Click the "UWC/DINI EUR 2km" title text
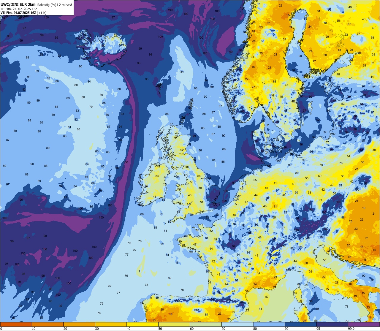This screenshot has height=331, width=380. (x=17, y=4)
